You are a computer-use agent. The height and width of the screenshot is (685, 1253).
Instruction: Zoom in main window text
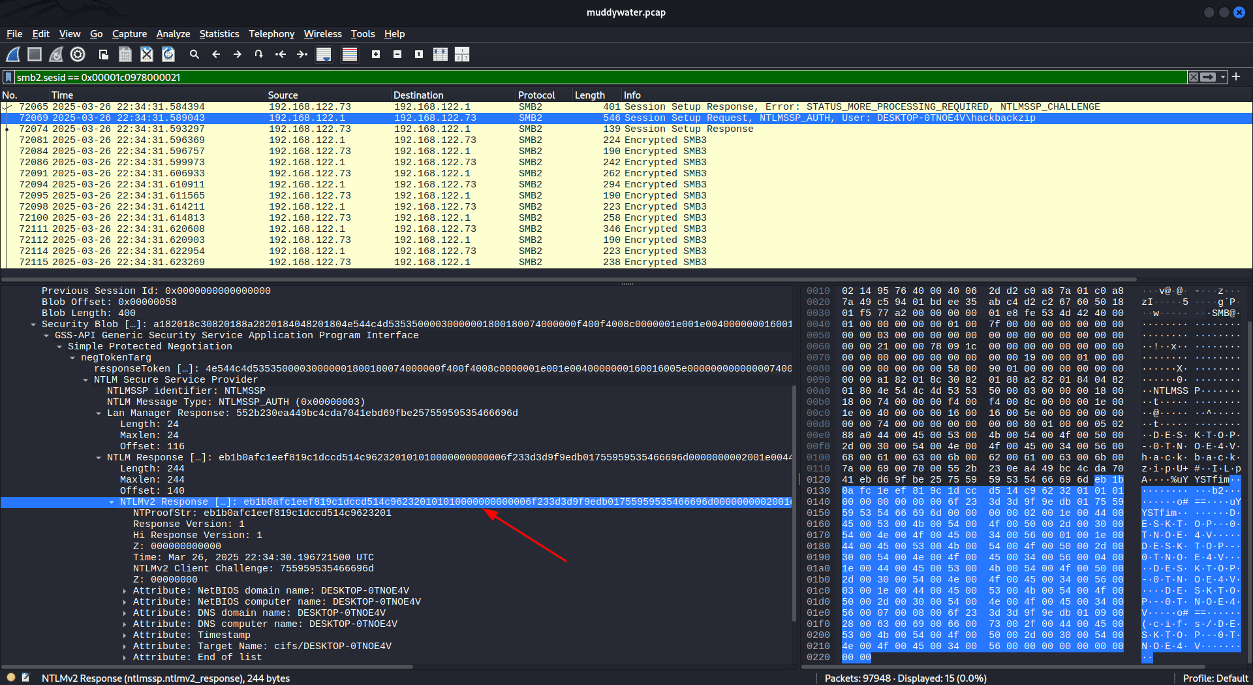click(376, 54)
